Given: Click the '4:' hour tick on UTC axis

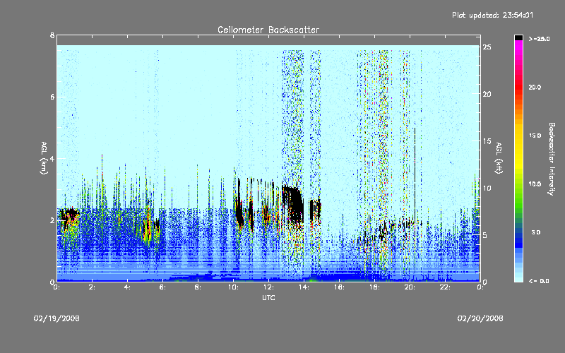Looking at the screenshot, I should 127,287.
